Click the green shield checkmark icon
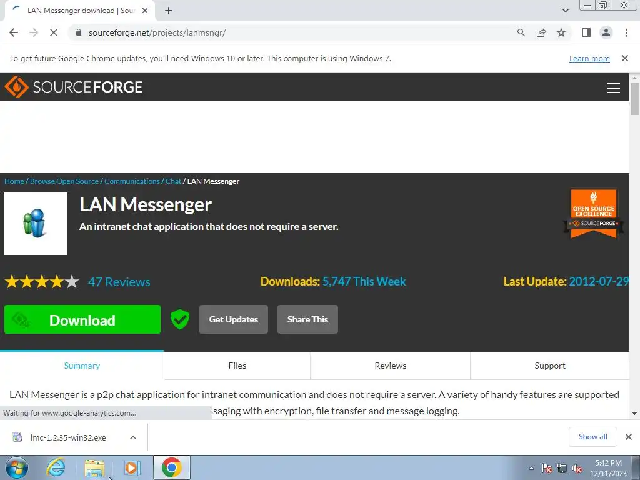Image resolution: width=640 pixels, height=480 pixels. 179,319
